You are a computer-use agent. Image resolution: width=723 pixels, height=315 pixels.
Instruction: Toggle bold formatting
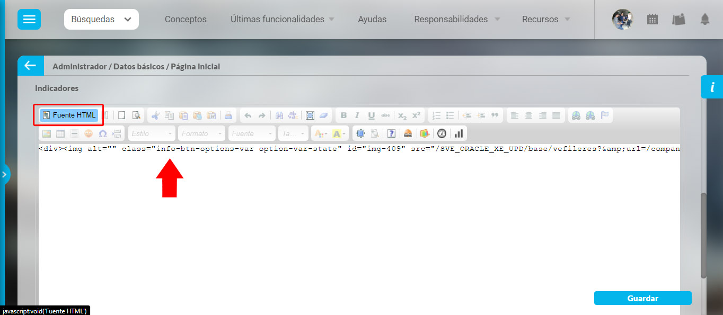coord(343,115)
